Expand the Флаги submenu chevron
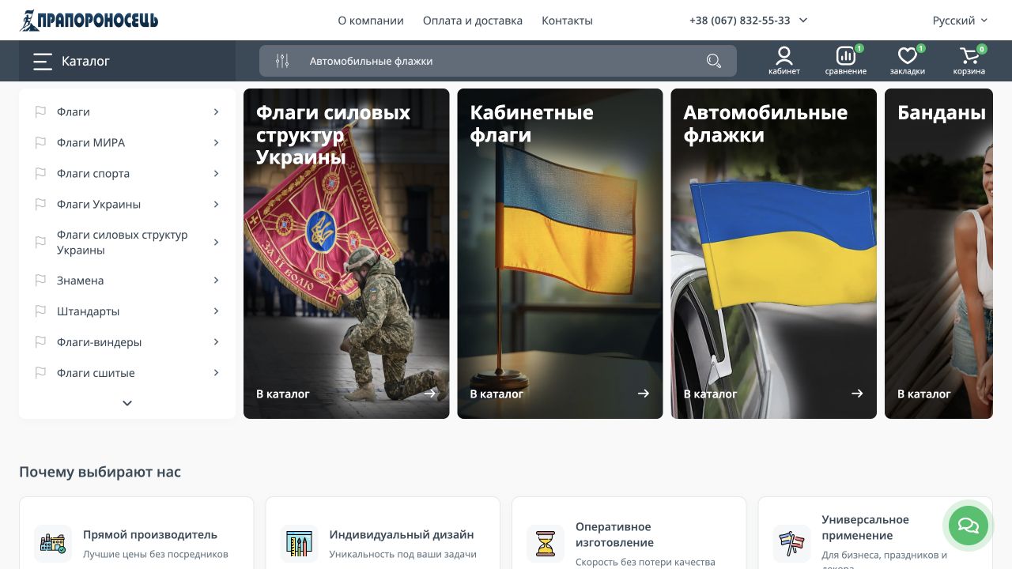This screenshot has height=569, width=1012. tap(216, 111)
